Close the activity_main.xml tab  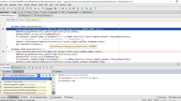(x=51, y=15)
